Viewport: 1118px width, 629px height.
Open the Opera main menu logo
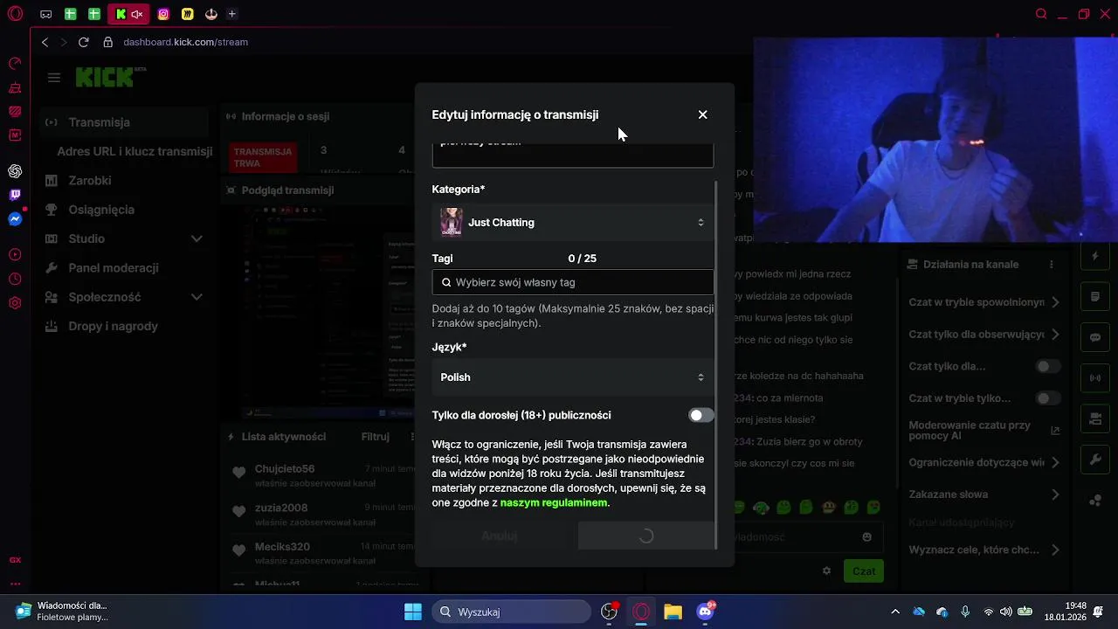16,14
